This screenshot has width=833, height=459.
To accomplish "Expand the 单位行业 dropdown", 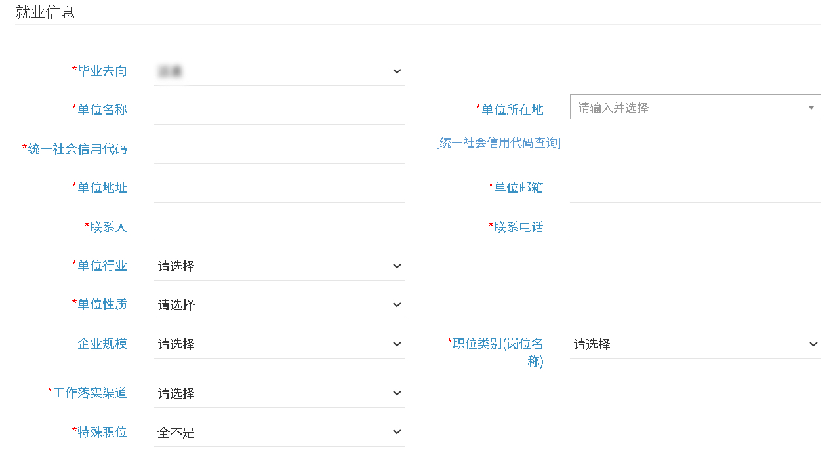I will (x=279, y=266).
